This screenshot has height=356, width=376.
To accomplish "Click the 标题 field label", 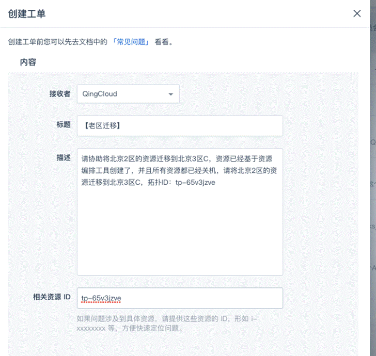I will pyautogui.click(x=63, y=125).
